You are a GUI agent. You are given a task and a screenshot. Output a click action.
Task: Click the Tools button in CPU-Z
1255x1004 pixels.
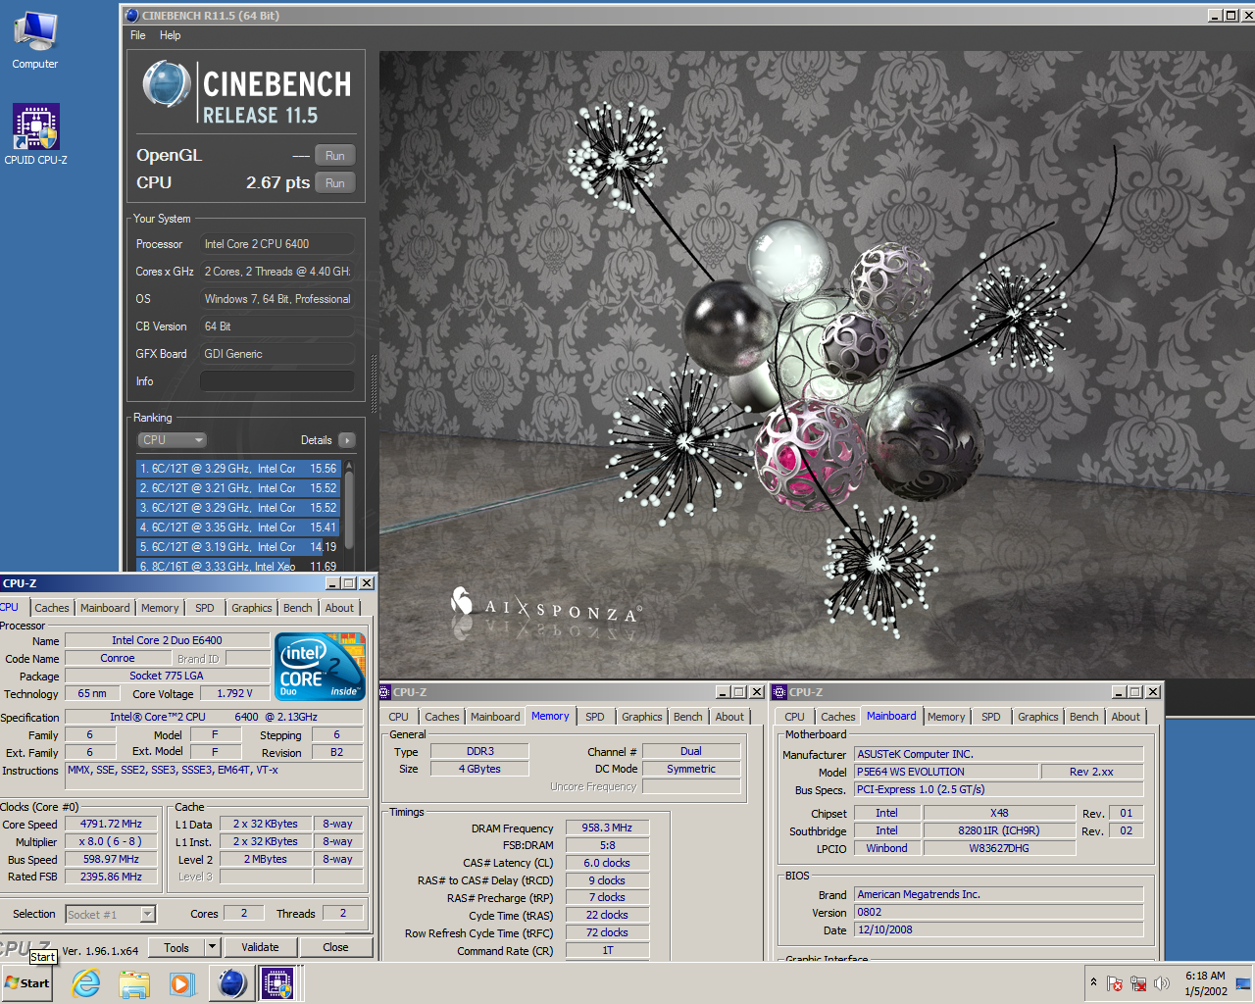176,947
